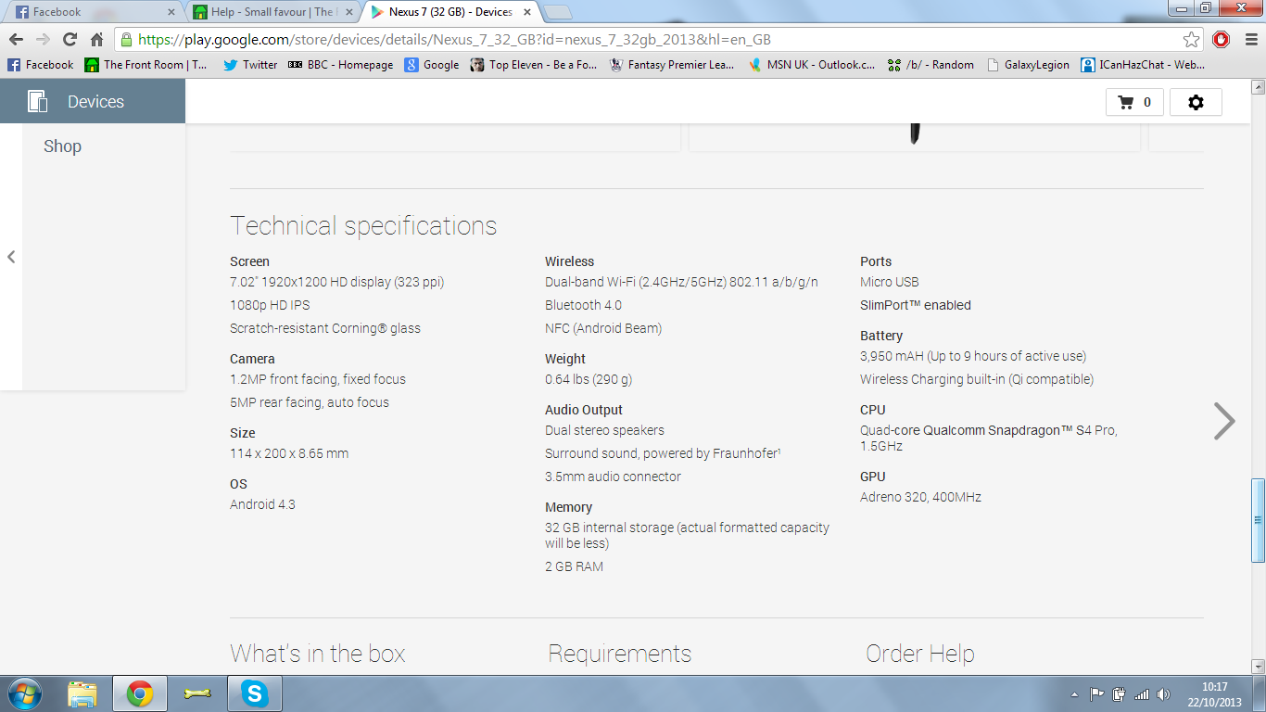1266x712 pixels.
Task: Click '114 x 200 x 8.65 mm' size value
Action: [x=289, y=453]
